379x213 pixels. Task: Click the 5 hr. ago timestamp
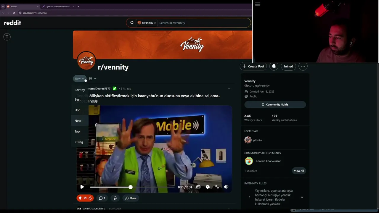pyautogui.click(x=126, y=88)
